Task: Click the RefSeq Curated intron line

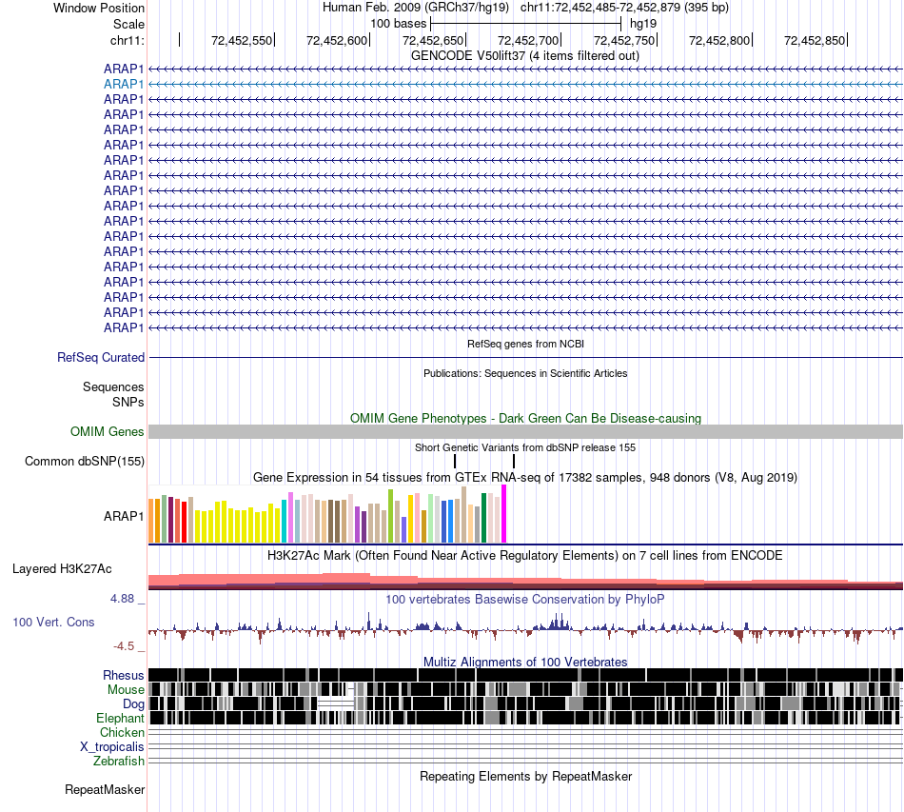Action: click(526, 358)
